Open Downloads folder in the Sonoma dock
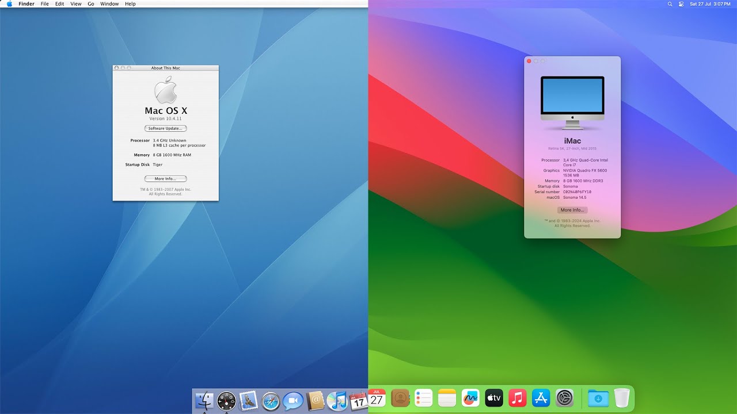Image resolution: width=737 pixels, height=414 pixels. pos(599,398)
